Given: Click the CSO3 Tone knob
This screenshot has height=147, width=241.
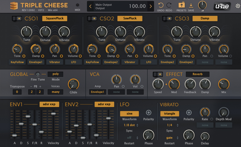Looking at the screenshot, I should (167, 49).
